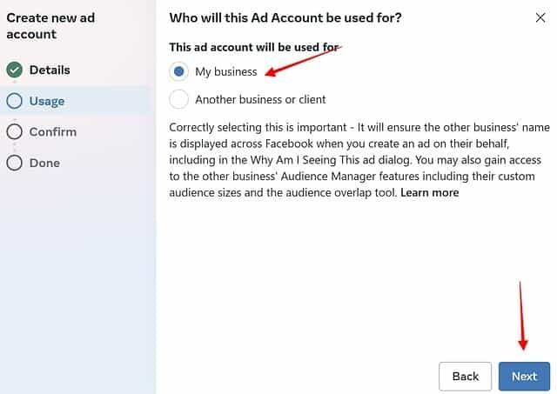Close the dialog with the X icon
Image resolution: width=557 pixels, height=394 pixels.
(x=540, y=17)
